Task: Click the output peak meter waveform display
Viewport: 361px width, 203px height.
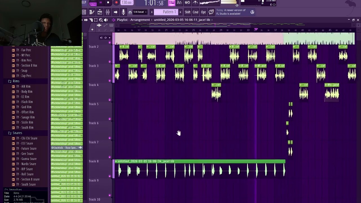Action: coord(210,3)
